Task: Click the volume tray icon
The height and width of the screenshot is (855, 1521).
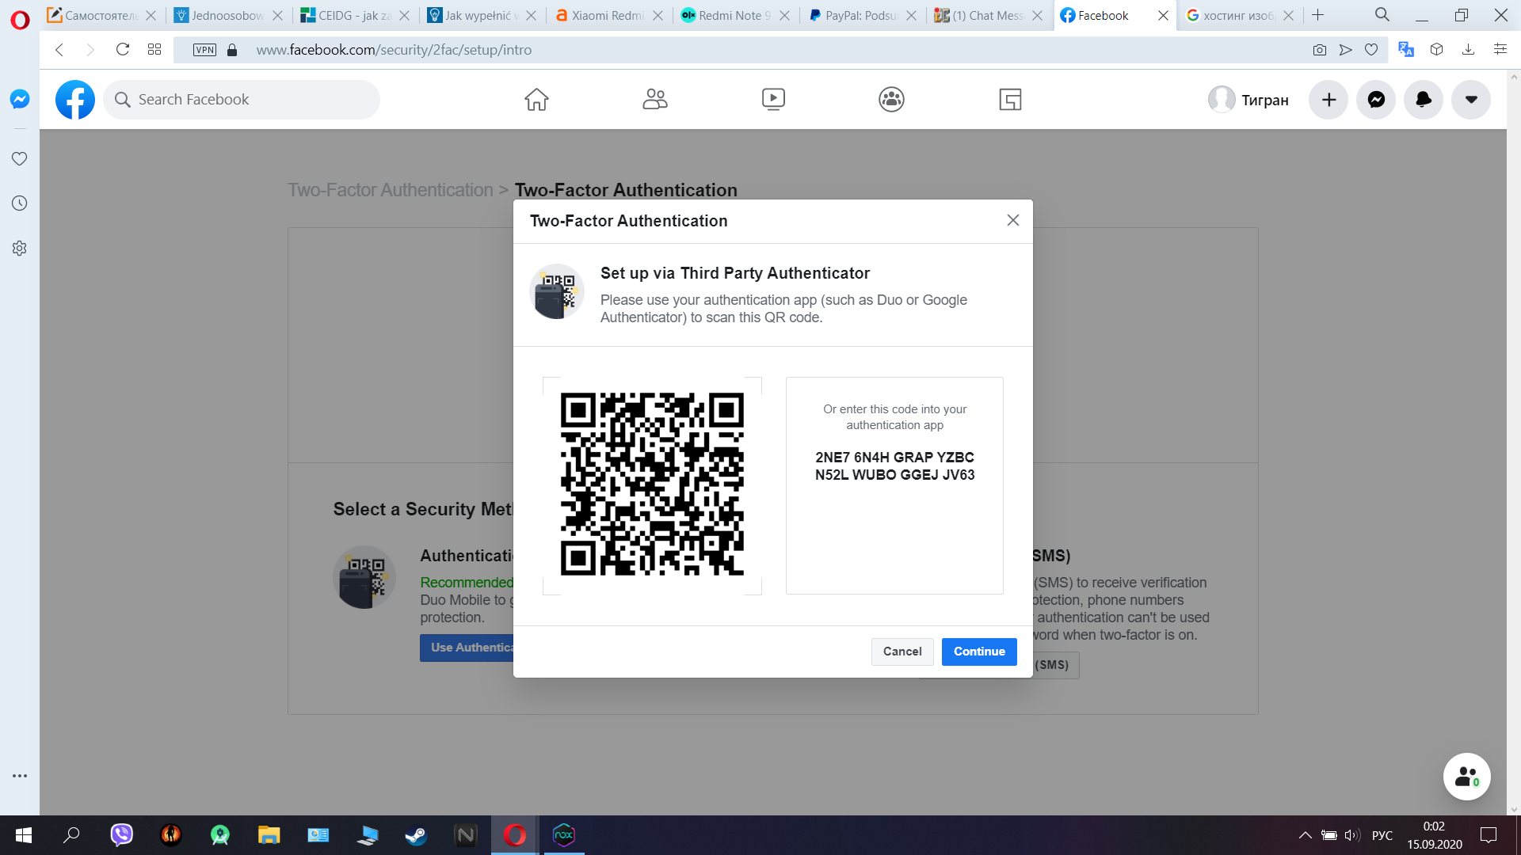Action: pos(1351,835)
